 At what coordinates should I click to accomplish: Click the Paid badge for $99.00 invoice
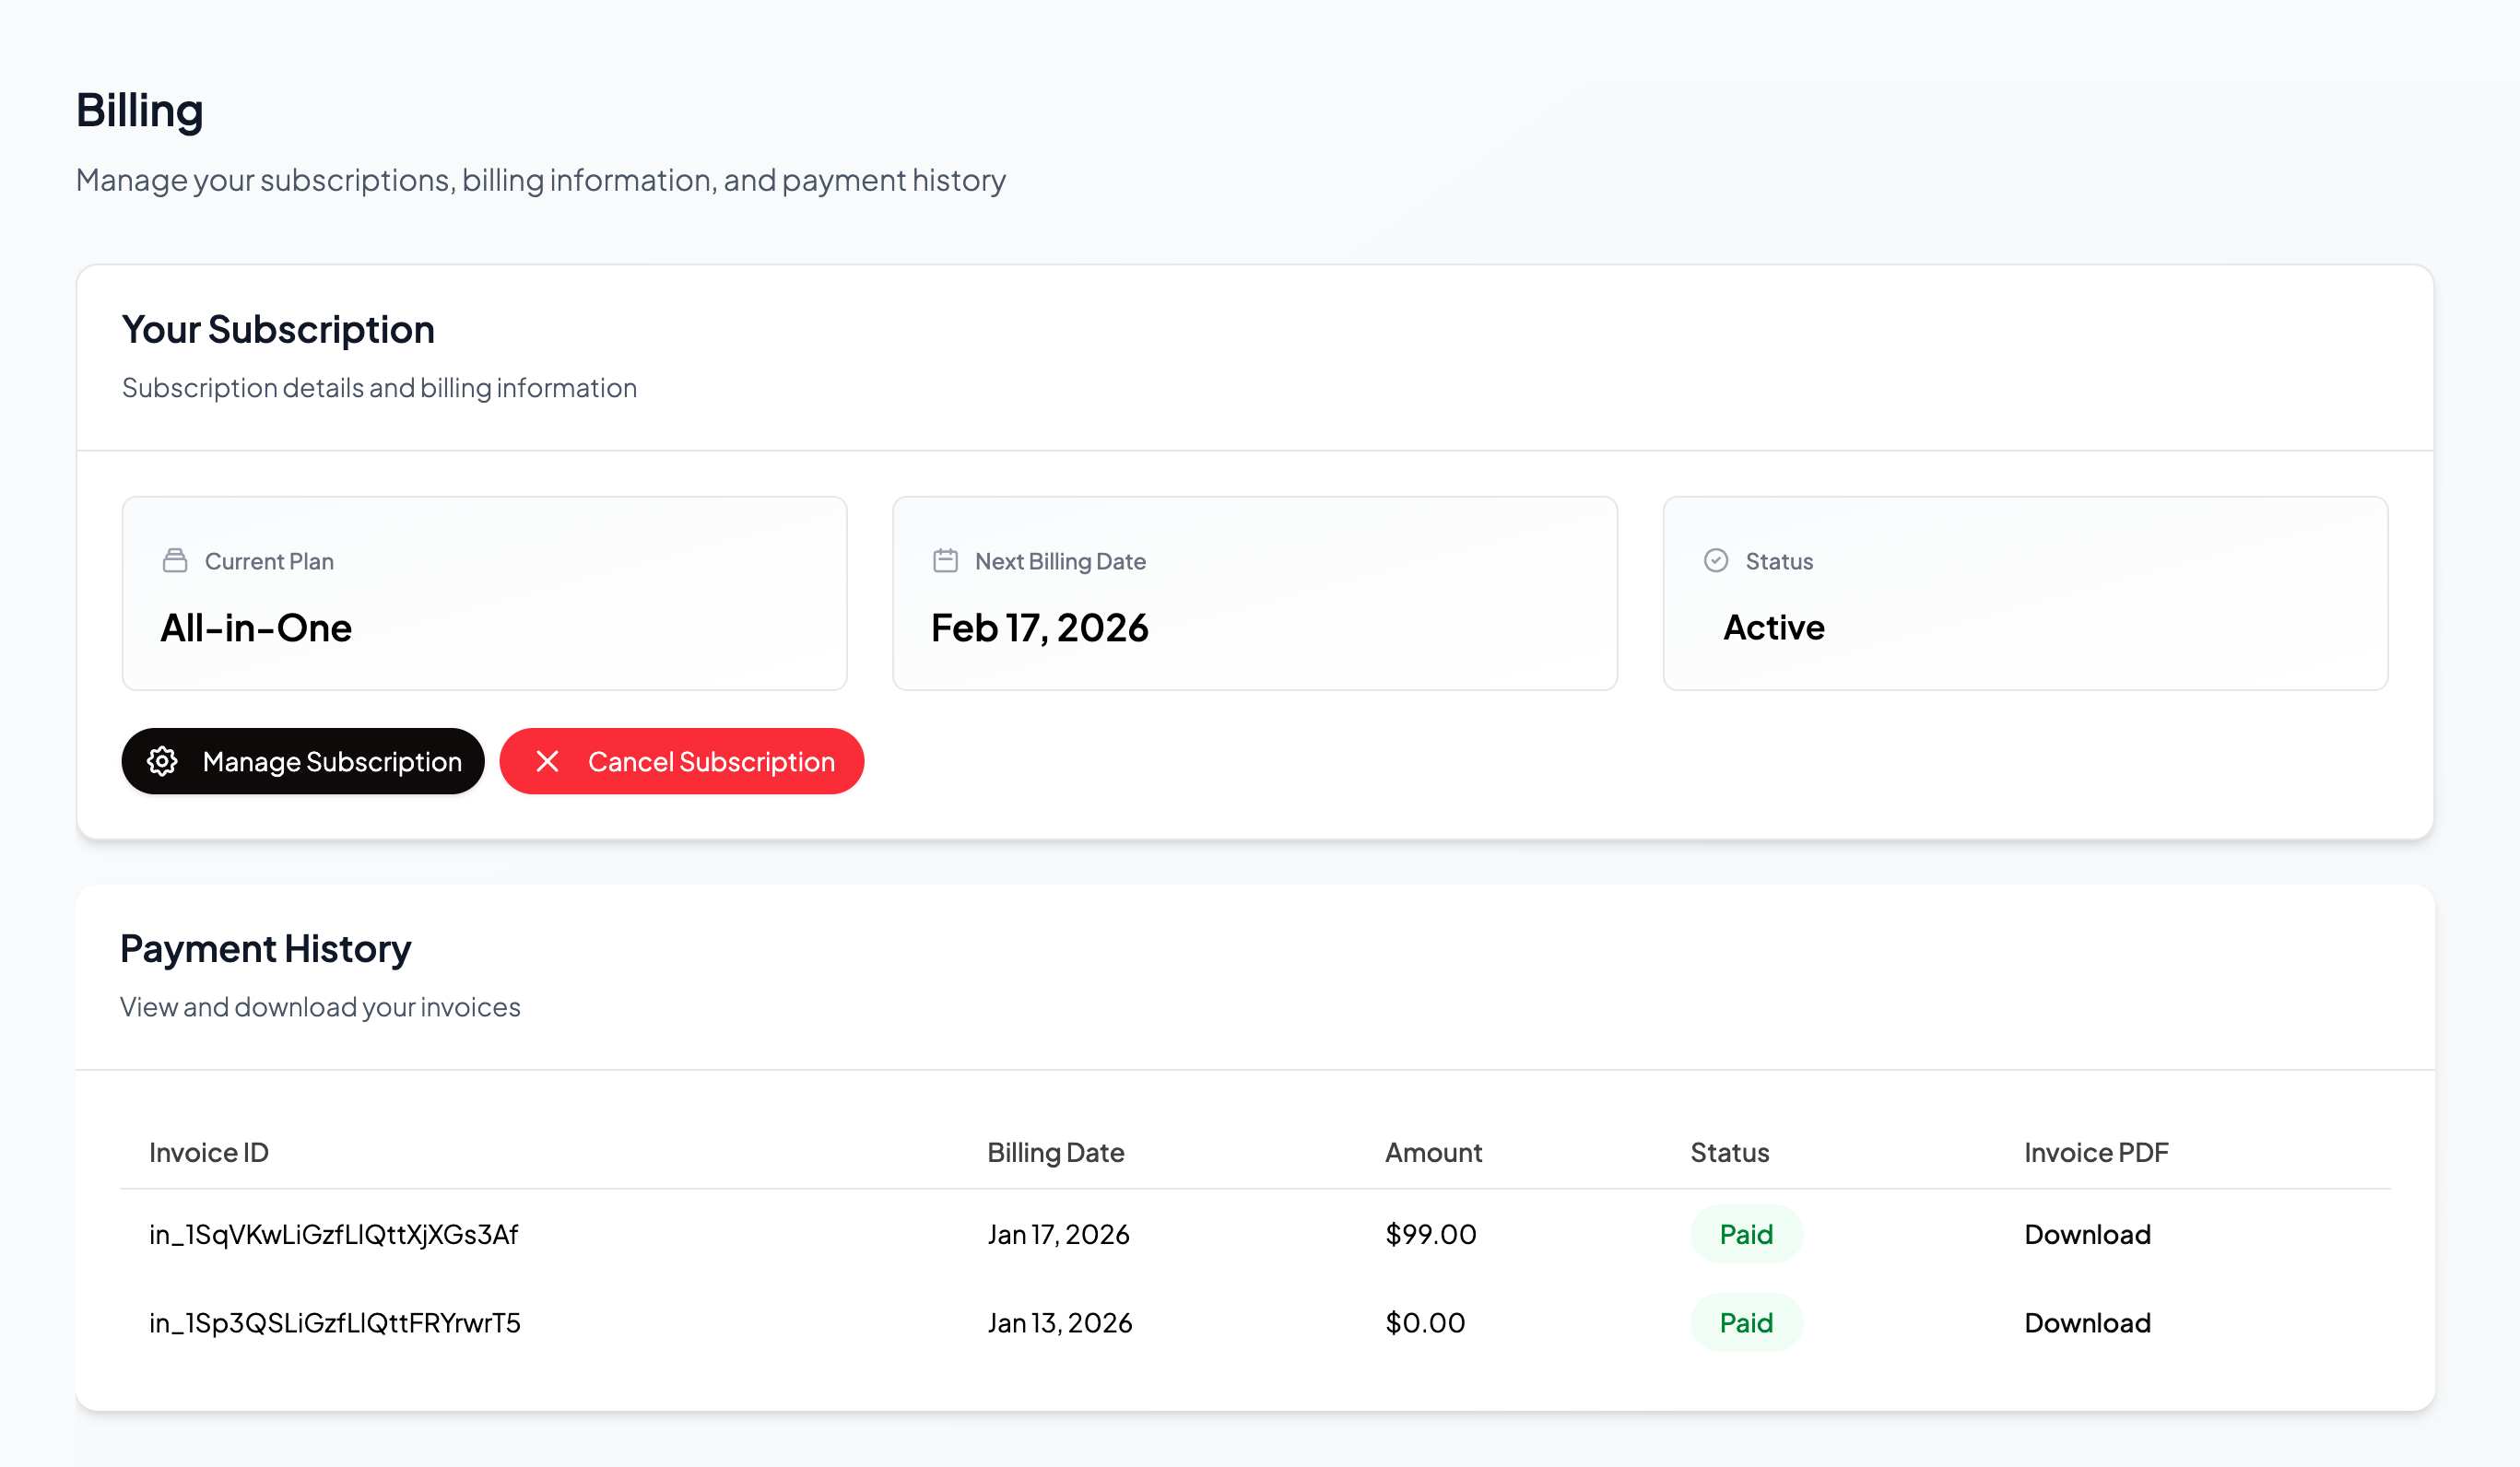(1746, 1234)
